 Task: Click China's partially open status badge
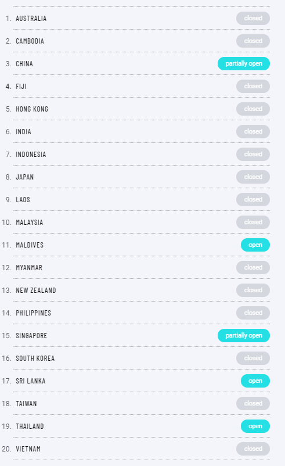pyautogui.click(x=244, y=63)
